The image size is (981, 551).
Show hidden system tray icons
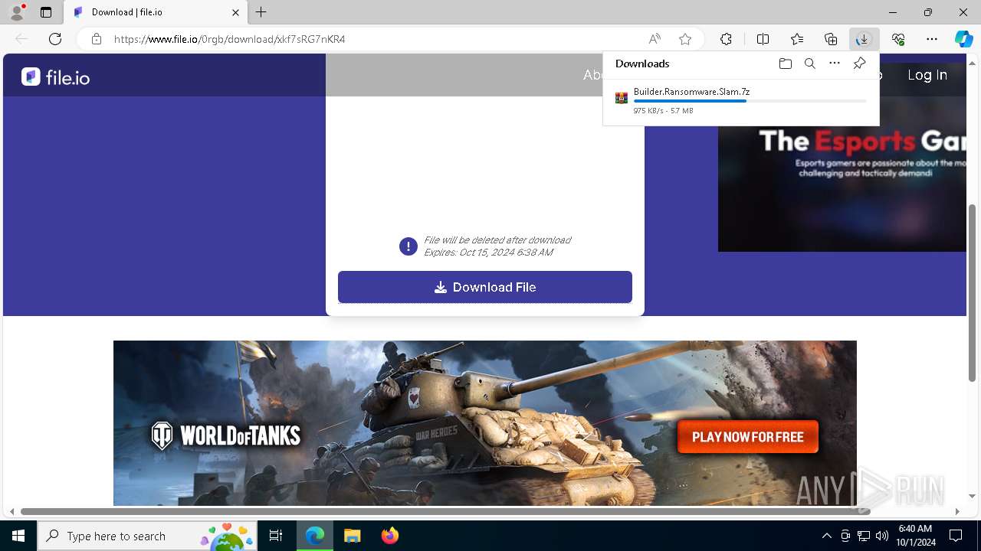coord(826,536)
